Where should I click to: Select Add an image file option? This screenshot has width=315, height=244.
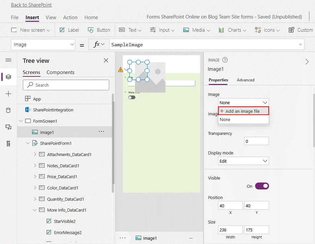[243, 111]
